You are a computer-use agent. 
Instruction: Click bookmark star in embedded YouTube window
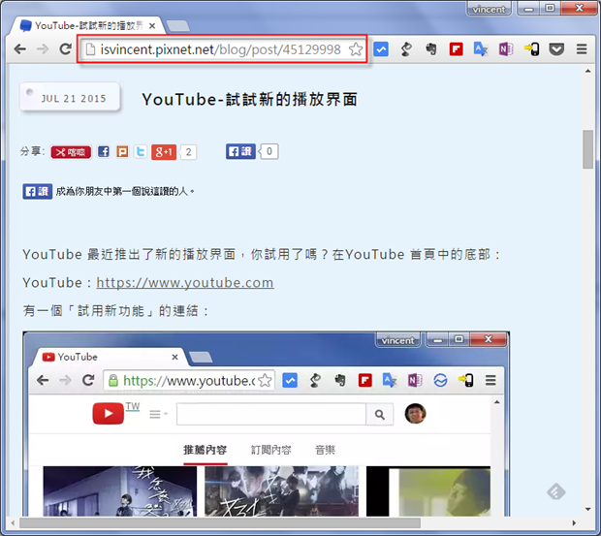(265, 381)
